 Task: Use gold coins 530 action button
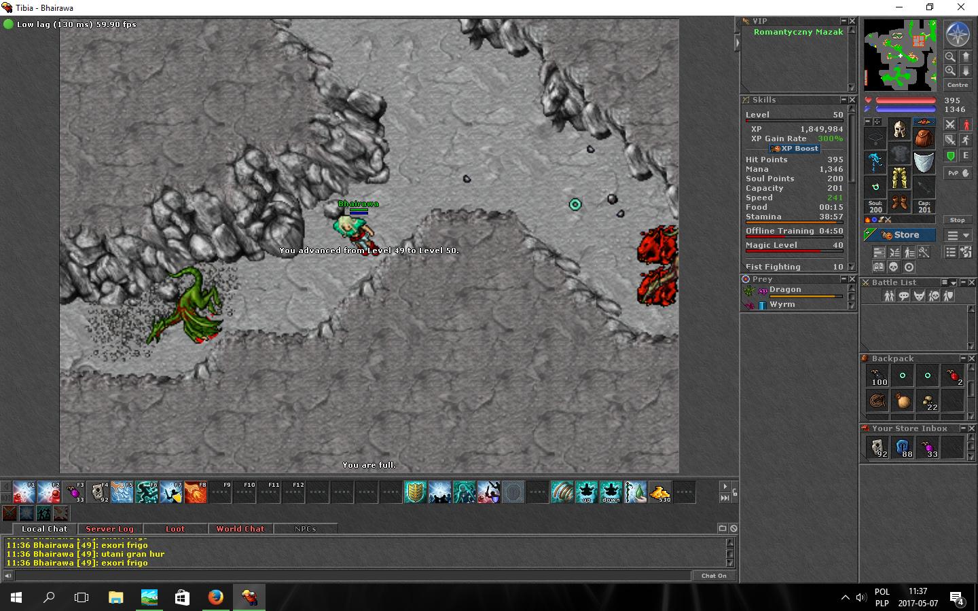click(x=660, y=492)
